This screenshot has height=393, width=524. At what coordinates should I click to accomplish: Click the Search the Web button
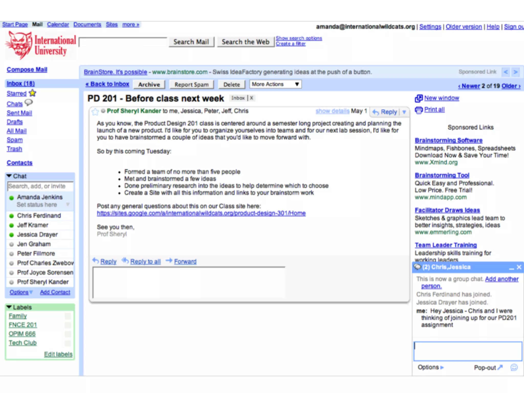click(246, 42)
